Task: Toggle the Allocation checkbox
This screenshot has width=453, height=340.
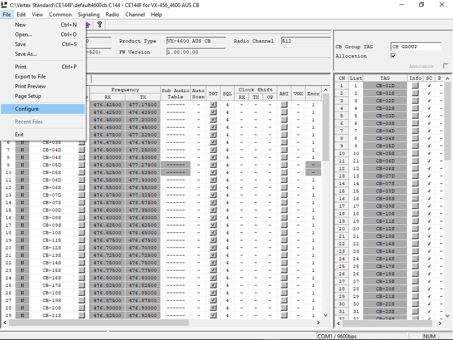Action: coord(393,56)
